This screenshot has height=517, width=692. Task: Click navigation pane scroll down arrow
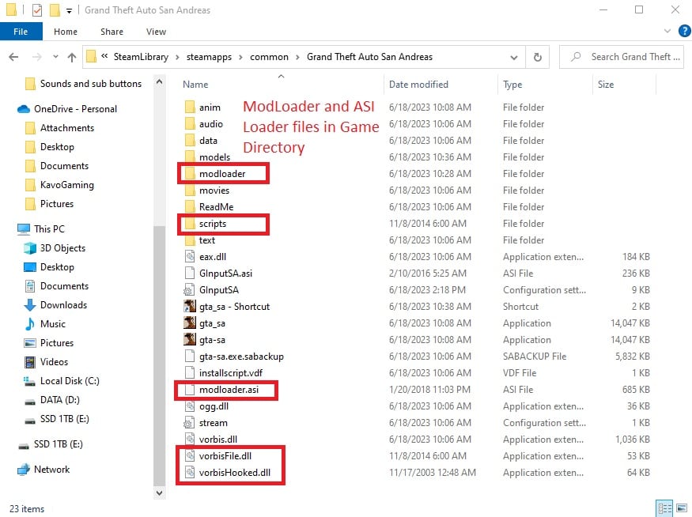159,492
